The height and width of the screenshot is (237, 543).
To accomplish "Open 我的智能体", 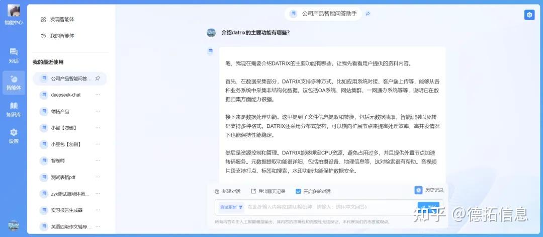I will coord(57,36).
